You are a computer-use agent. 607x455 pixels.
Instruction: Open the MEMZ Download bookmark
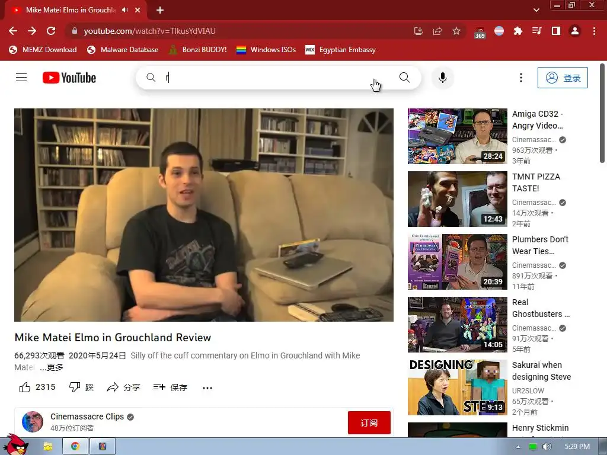coord(43,50)
